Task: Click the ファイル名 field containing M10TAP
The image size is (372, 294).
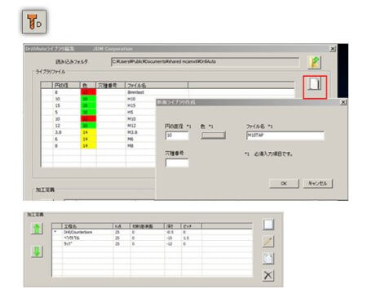Action: point(285,136)
